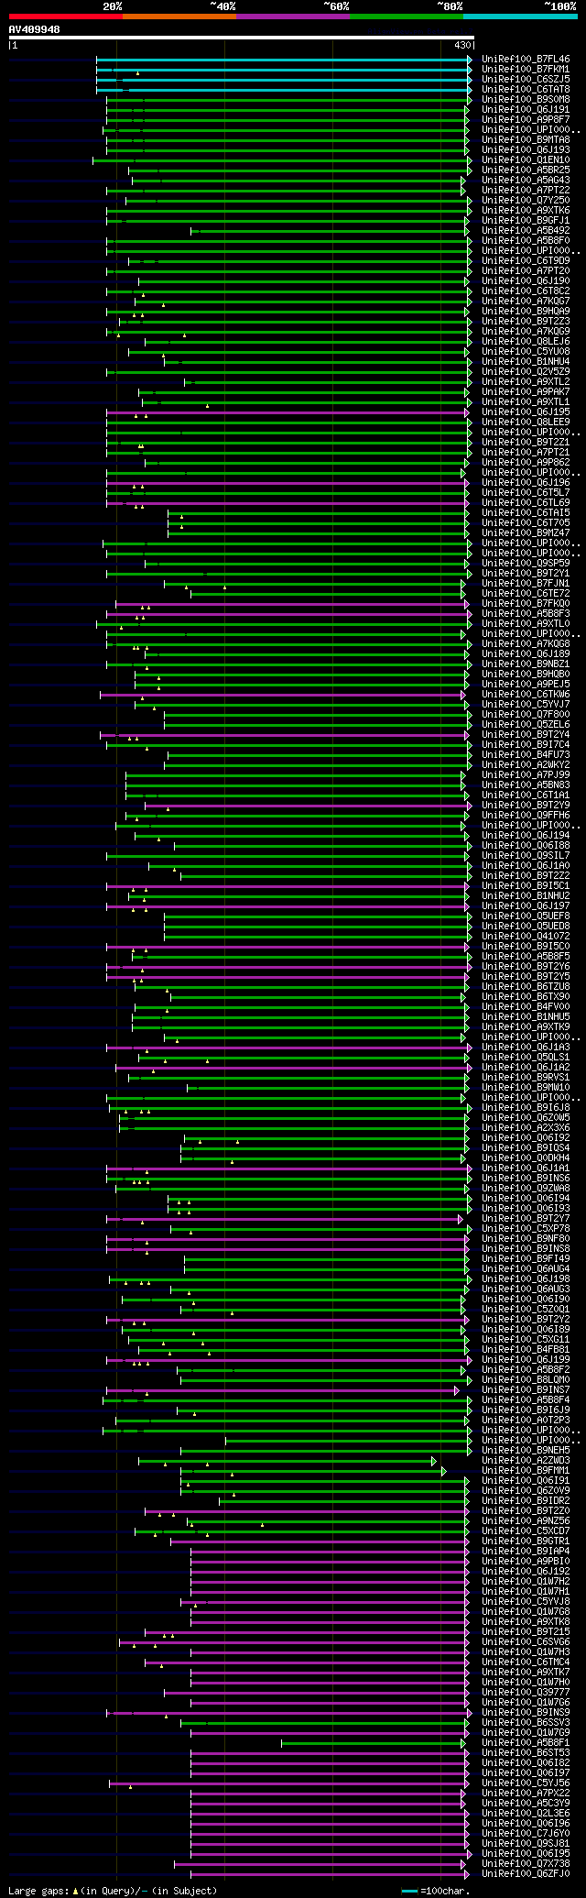Screen dimensions: 586x1898
Task: Open UniRef100_Q5QLS1 hit
Action: point(526,1058)
